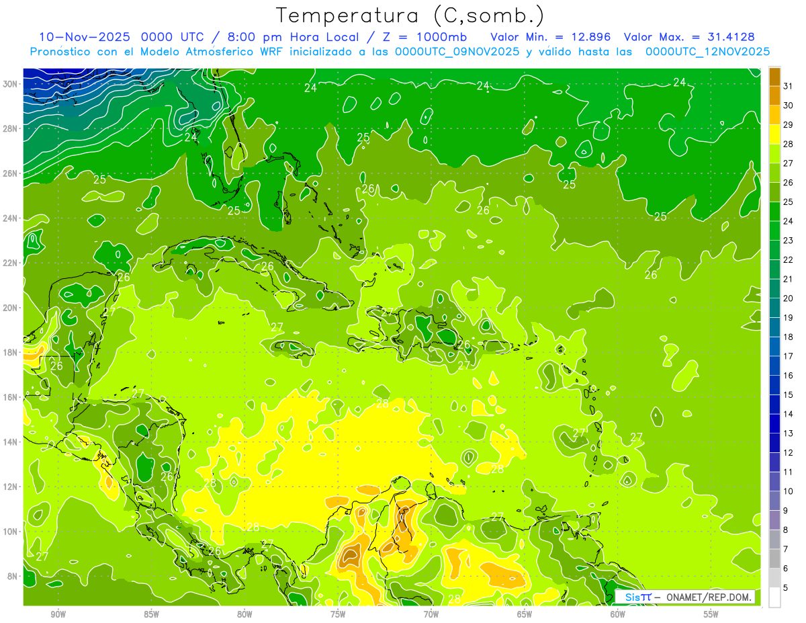The height and width of the screenshot is (623, 806).
Task: Click the brown swatch above 31 on scale
Action: point(775,77)
